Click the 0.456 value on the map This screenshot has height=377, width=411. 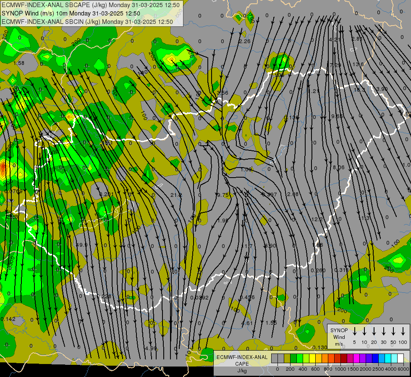[x=247, y=297]
